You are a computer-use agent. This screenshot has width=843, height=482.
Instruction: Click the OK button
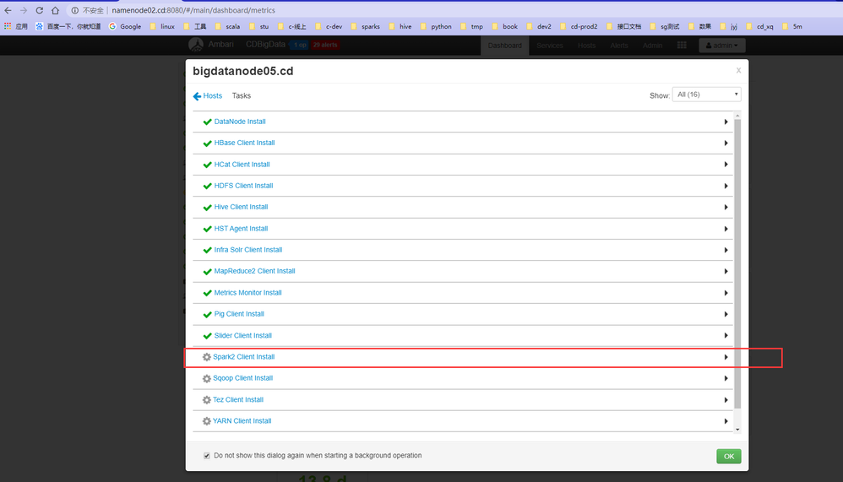(x=728, y=456)
